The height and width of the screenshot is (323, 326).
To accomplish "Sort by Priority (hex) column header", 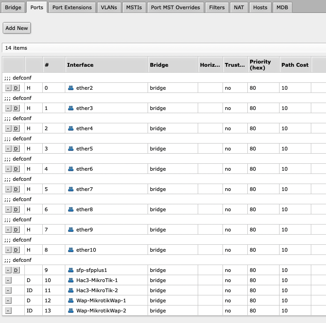I will coord(263,65).
